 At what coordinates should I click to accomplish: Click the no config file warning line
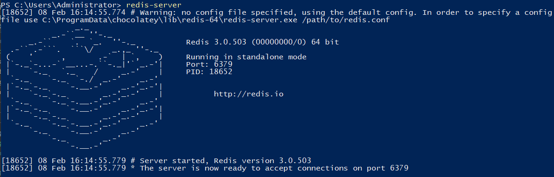coord(277,13)
